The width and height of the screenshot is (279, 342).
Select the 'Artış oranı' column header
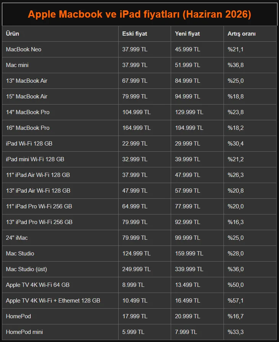coord(241,34)
